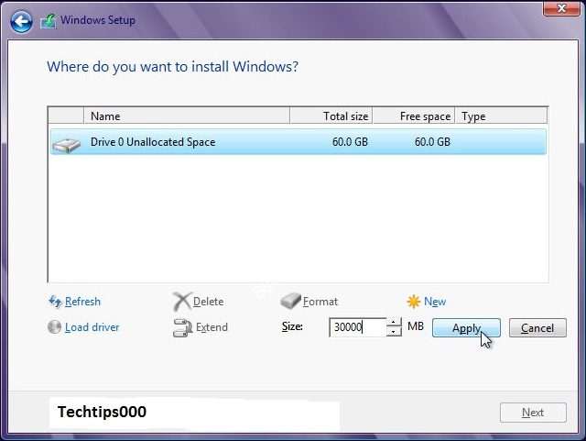Go back using the blue arrow button
This screenshot has width=586, height=441.
[21, 21]
